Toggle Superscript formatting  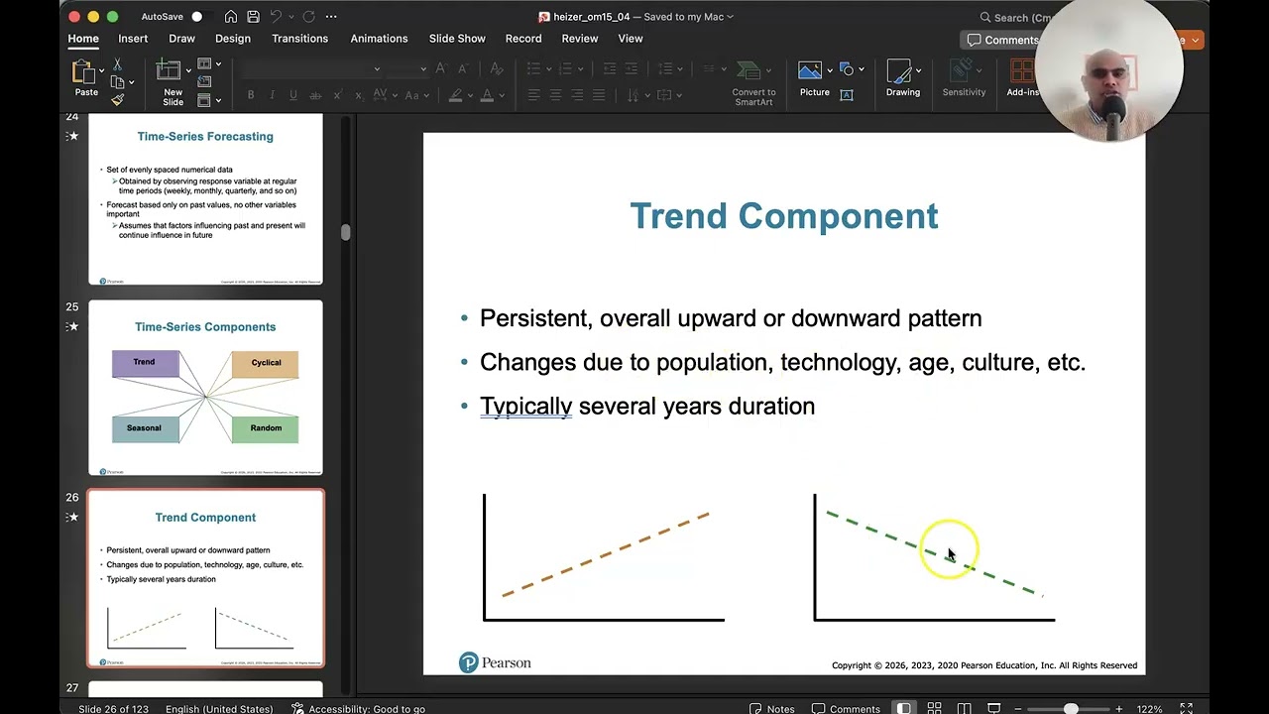click(x=337, y=95)
